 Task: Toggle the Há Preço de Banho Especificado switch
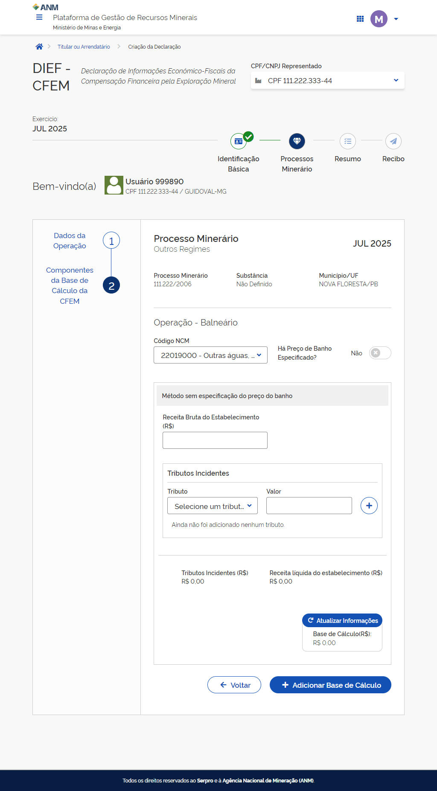380,353
